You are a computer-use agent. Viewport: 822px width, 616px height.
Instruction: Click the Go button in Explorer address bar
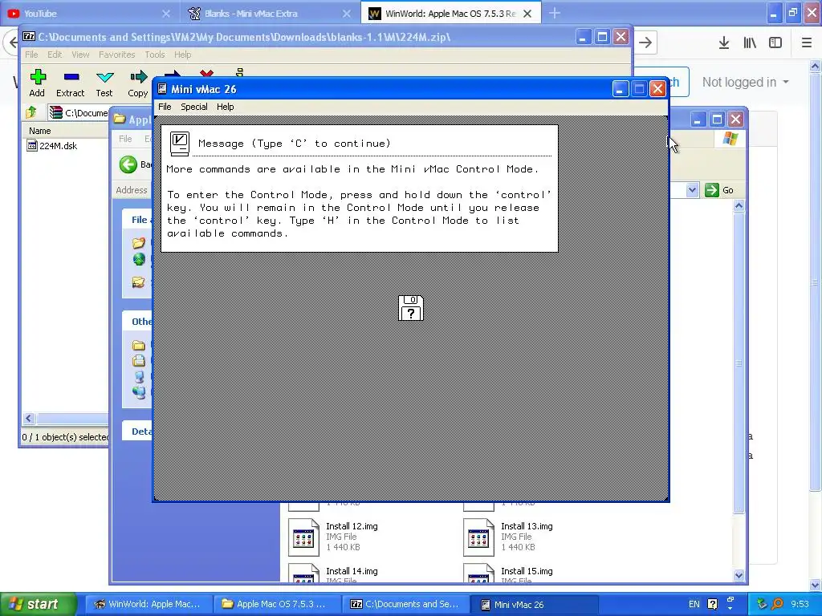(x=719, y=190)
